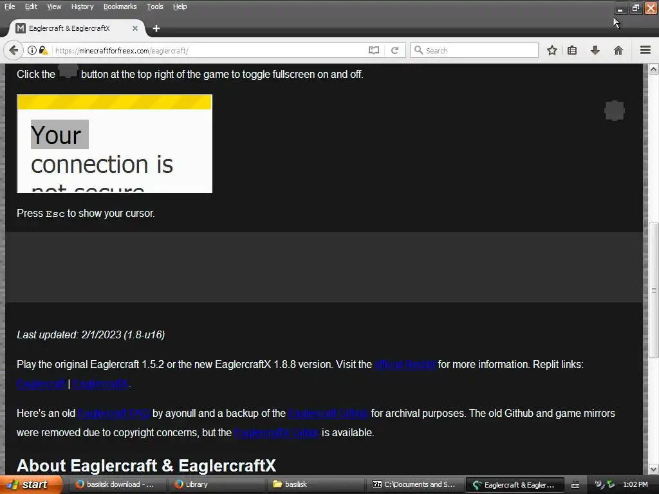Open the Windows start button

tap(30, 484)
